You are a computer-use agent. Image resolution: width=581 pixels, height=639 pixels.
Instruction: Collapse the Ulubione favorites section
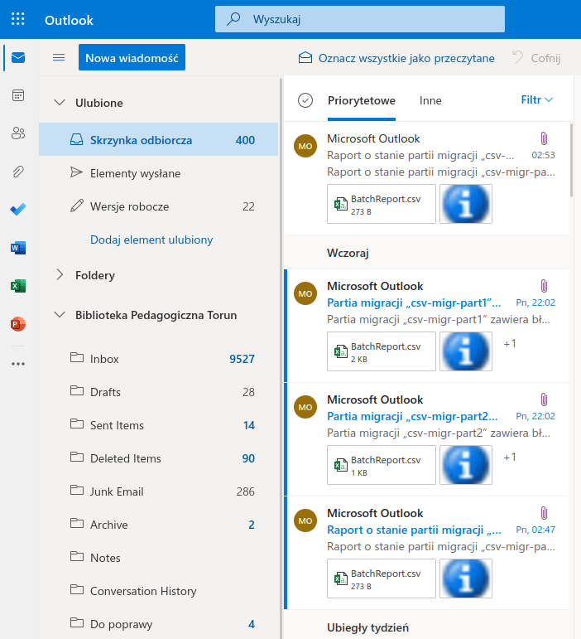coord(59,103)
